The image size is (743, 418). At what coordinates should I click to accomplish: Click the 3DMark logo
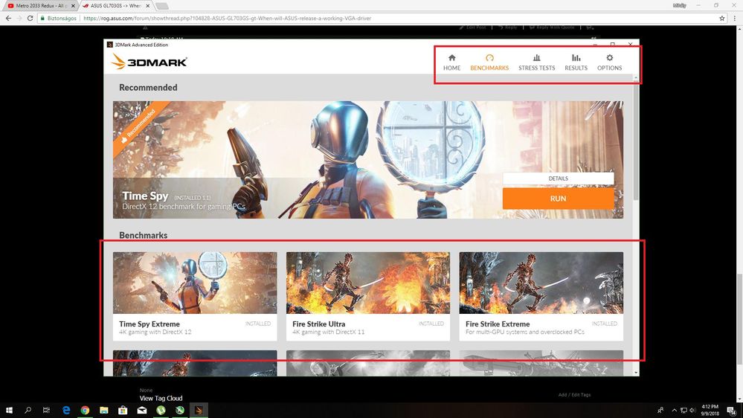coord(149,62)
